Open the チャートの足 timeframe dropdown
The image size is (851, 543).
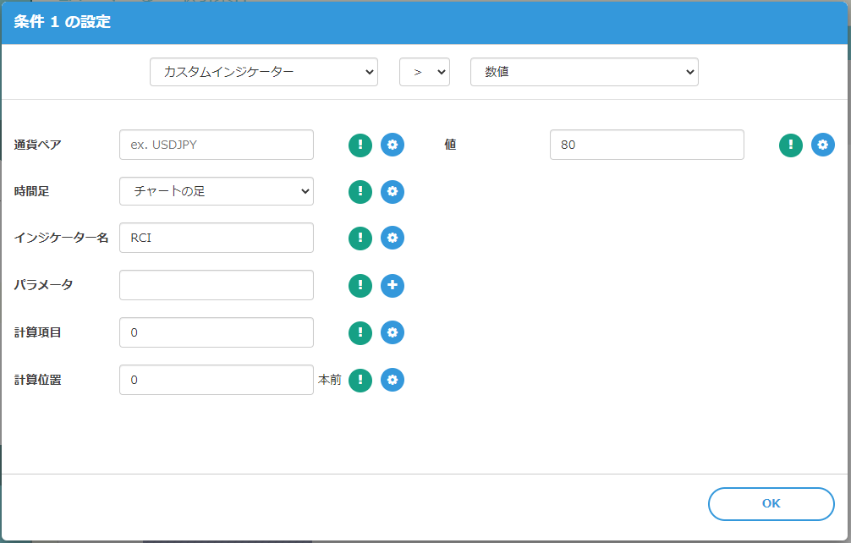[x=217, y=191]
